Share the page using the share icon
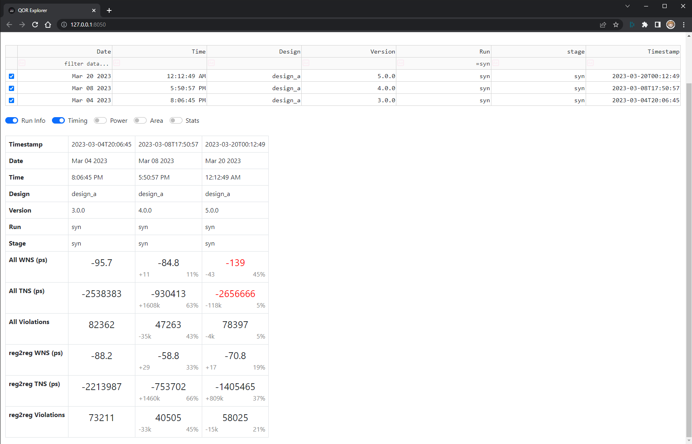692x444 pixels. 603,25
